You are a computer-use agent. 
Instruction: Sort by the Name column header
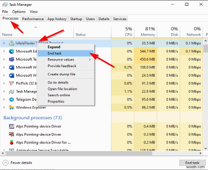click(37, 32)
